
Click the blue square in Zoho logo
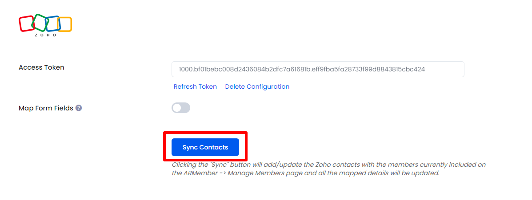[52, 24]
